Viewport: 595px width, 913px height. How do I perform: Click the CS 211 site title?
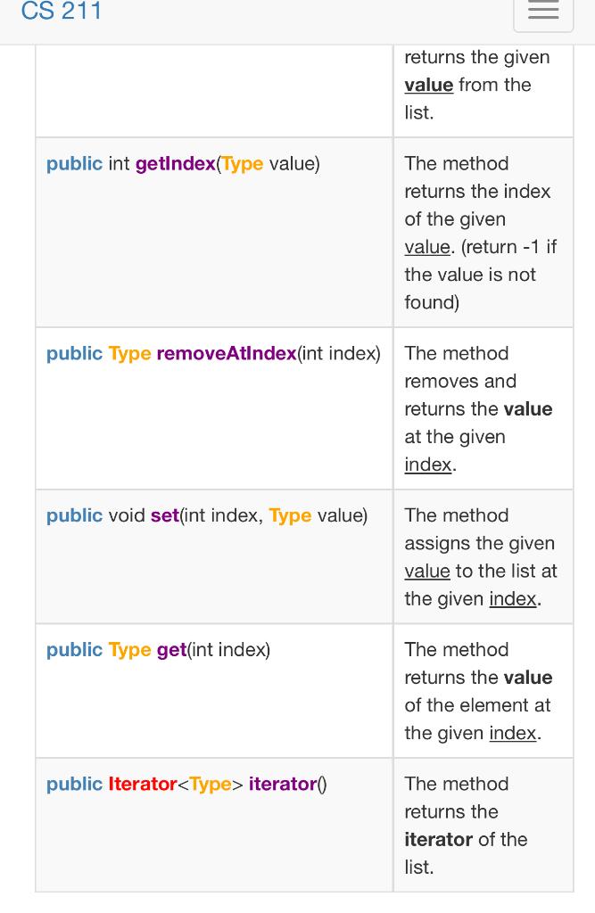coord(62,12)
